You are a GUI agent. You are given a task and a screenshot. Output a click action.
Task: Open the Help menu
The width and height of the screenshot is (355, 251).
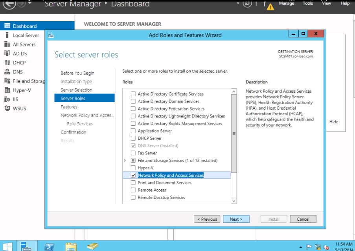345,3
